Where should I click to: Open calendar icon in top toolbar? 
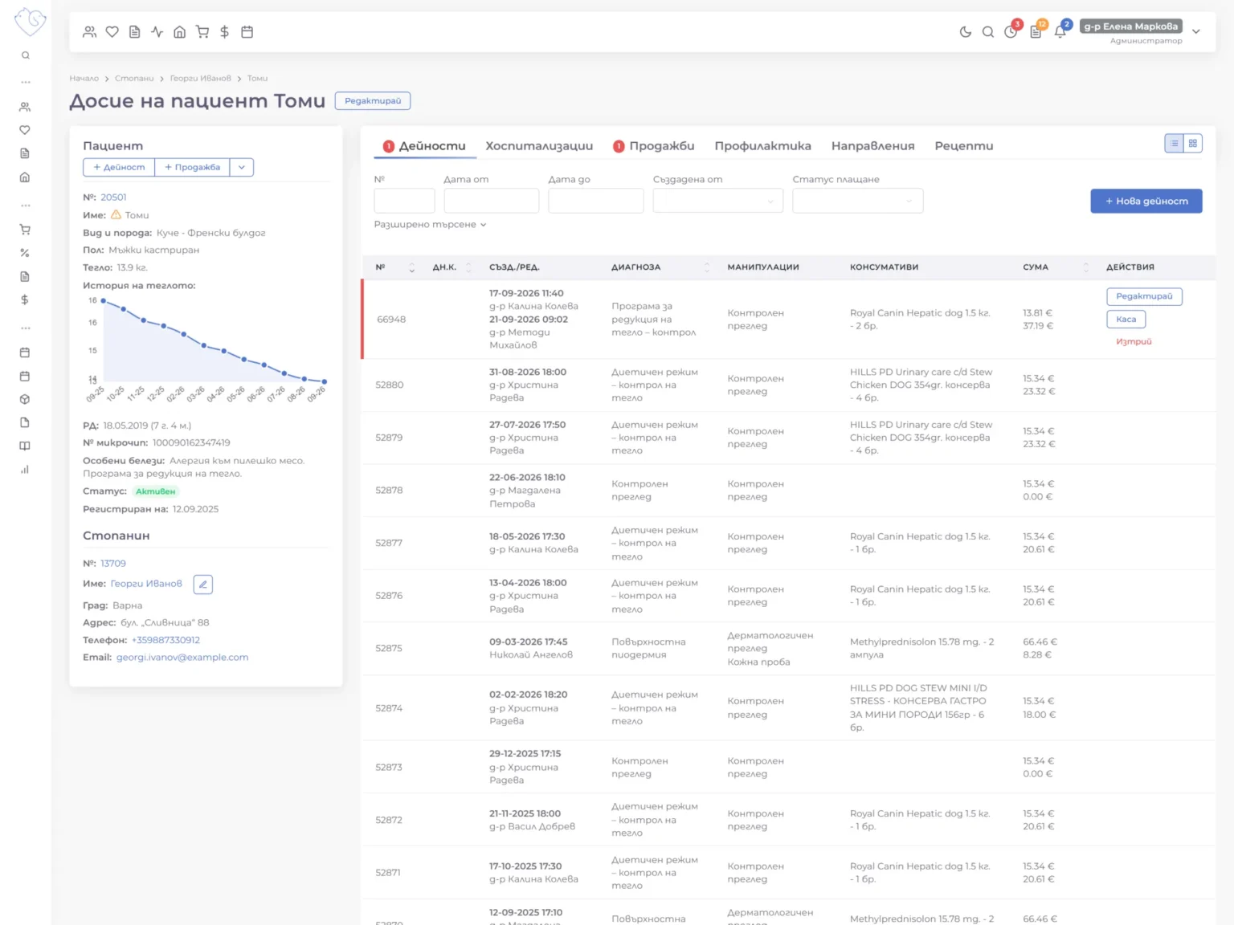247,32
